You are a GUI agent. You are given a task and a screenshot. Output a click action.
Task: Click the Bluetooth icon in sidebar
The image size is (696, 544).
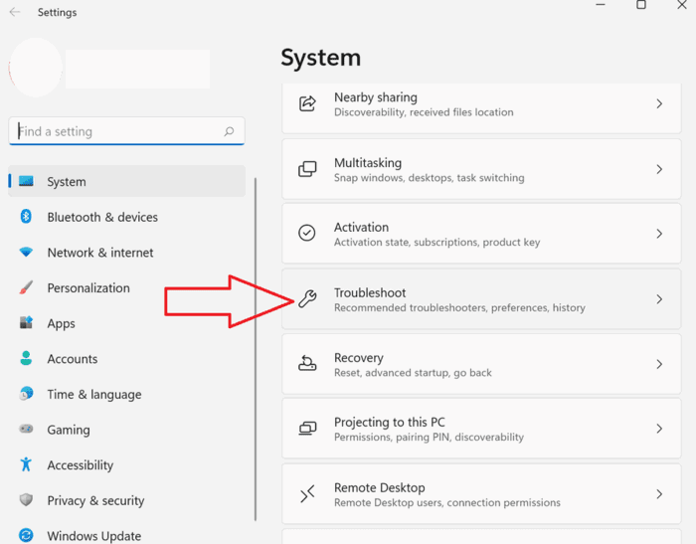[26, 216]
